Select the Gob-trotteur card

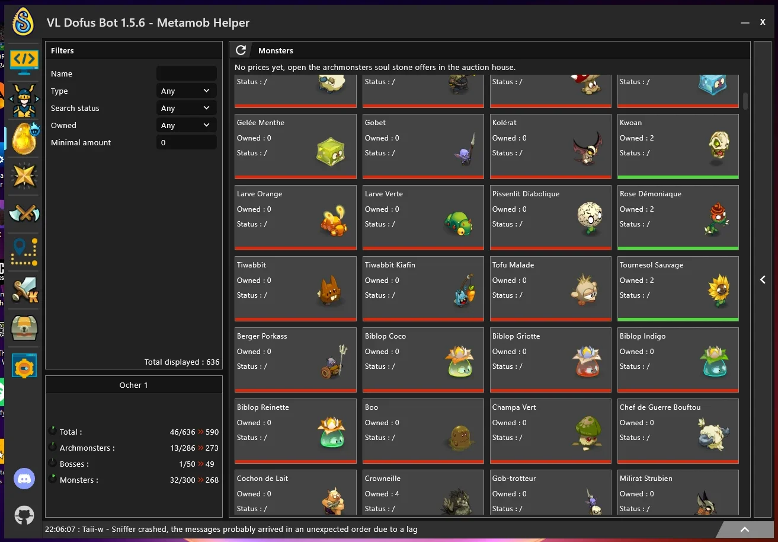[550, 492]
